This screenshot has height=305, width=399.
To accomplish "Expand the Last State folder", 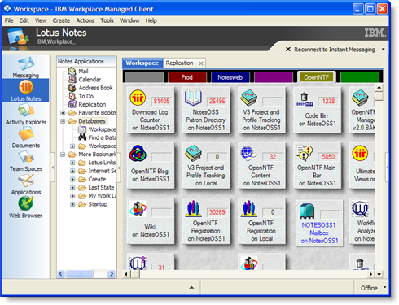I will (72, 188).
